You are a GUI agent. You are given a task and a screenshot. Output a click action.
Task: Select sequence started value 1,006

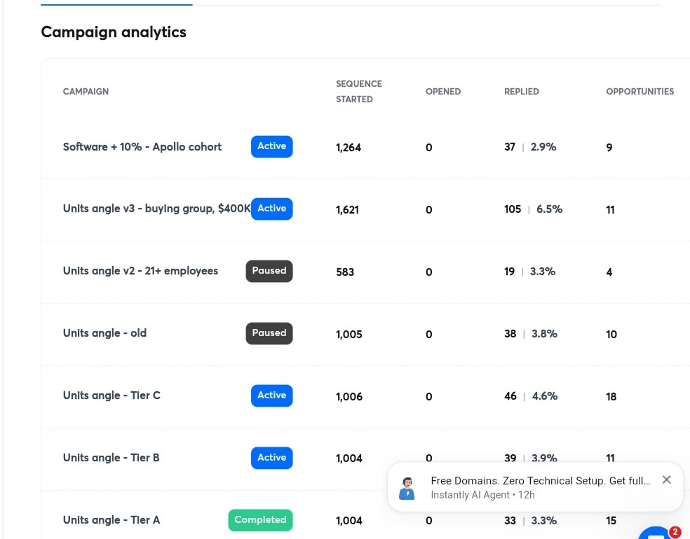[x=349, y=397]
